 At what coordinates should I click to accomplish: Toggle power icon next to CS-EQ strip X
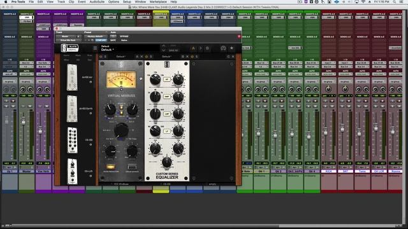coord(192,57)
